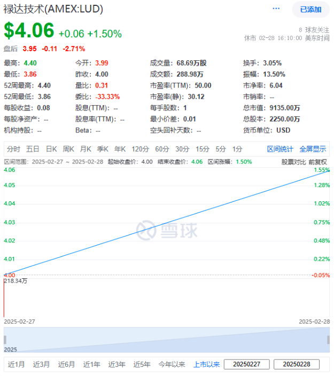Switch to the 五日 chart tab
334x376 pixels.
33,149
